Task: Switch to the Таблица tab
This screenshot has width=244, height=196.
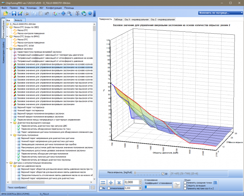Action: point(118,19)
